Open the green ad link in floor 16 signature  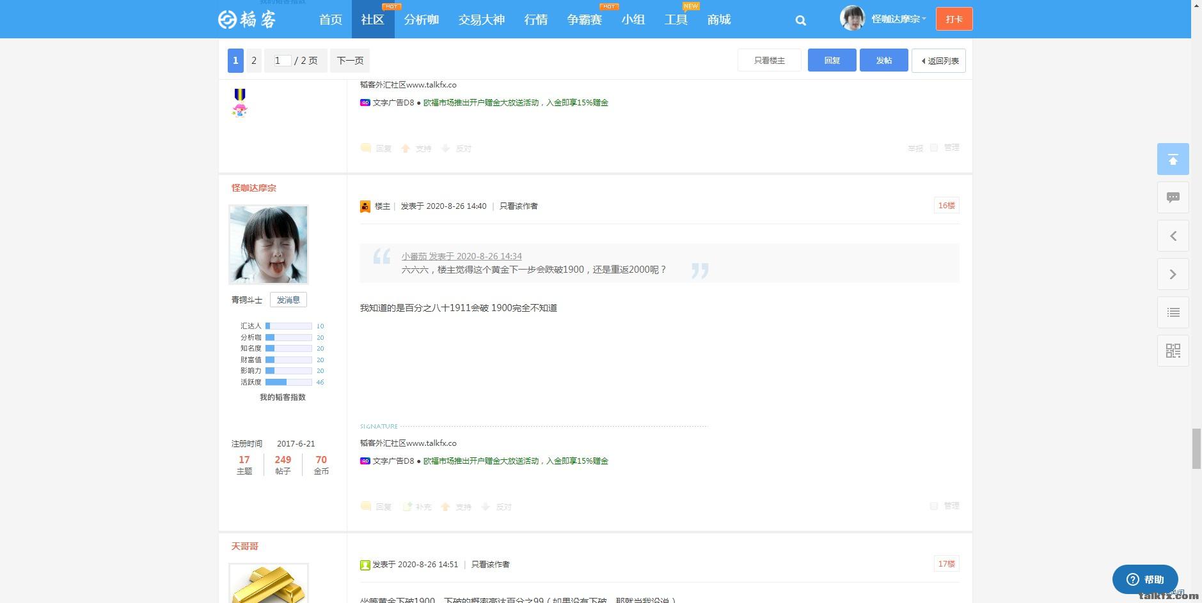(x=516, y=461)
